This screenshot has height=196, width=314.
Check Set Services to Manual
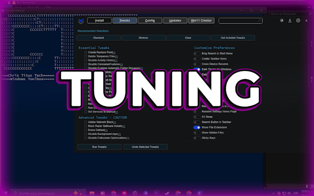pyautogui.click(x=85, y=112)
